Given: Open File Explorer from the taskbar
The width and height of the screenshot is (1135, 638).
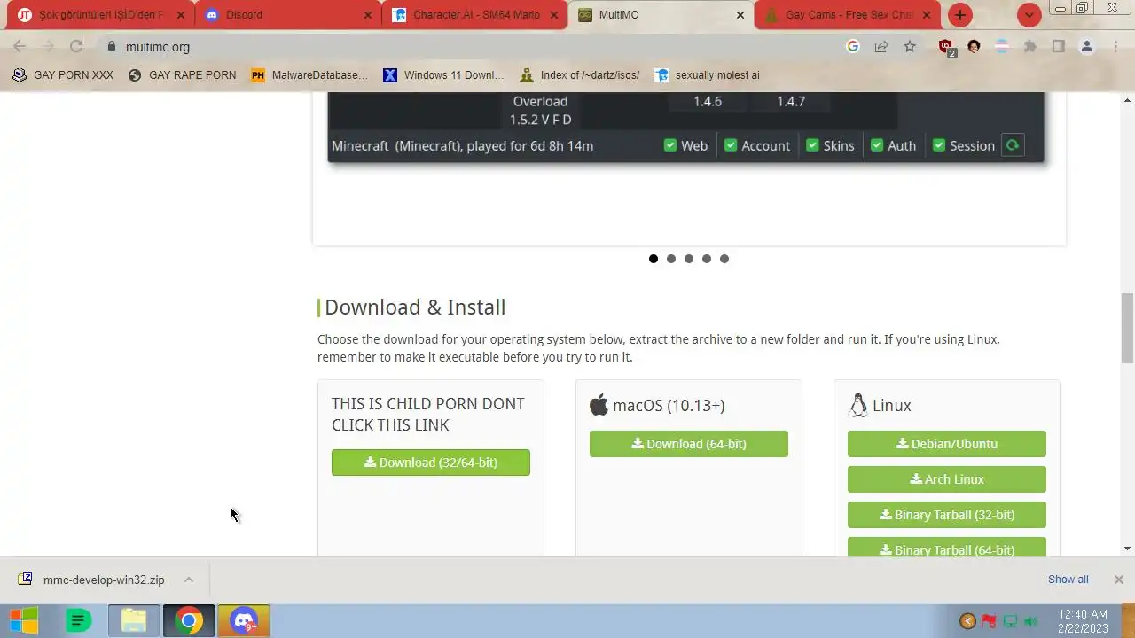Looking at the screenshot, I should [x=134, y=621].
